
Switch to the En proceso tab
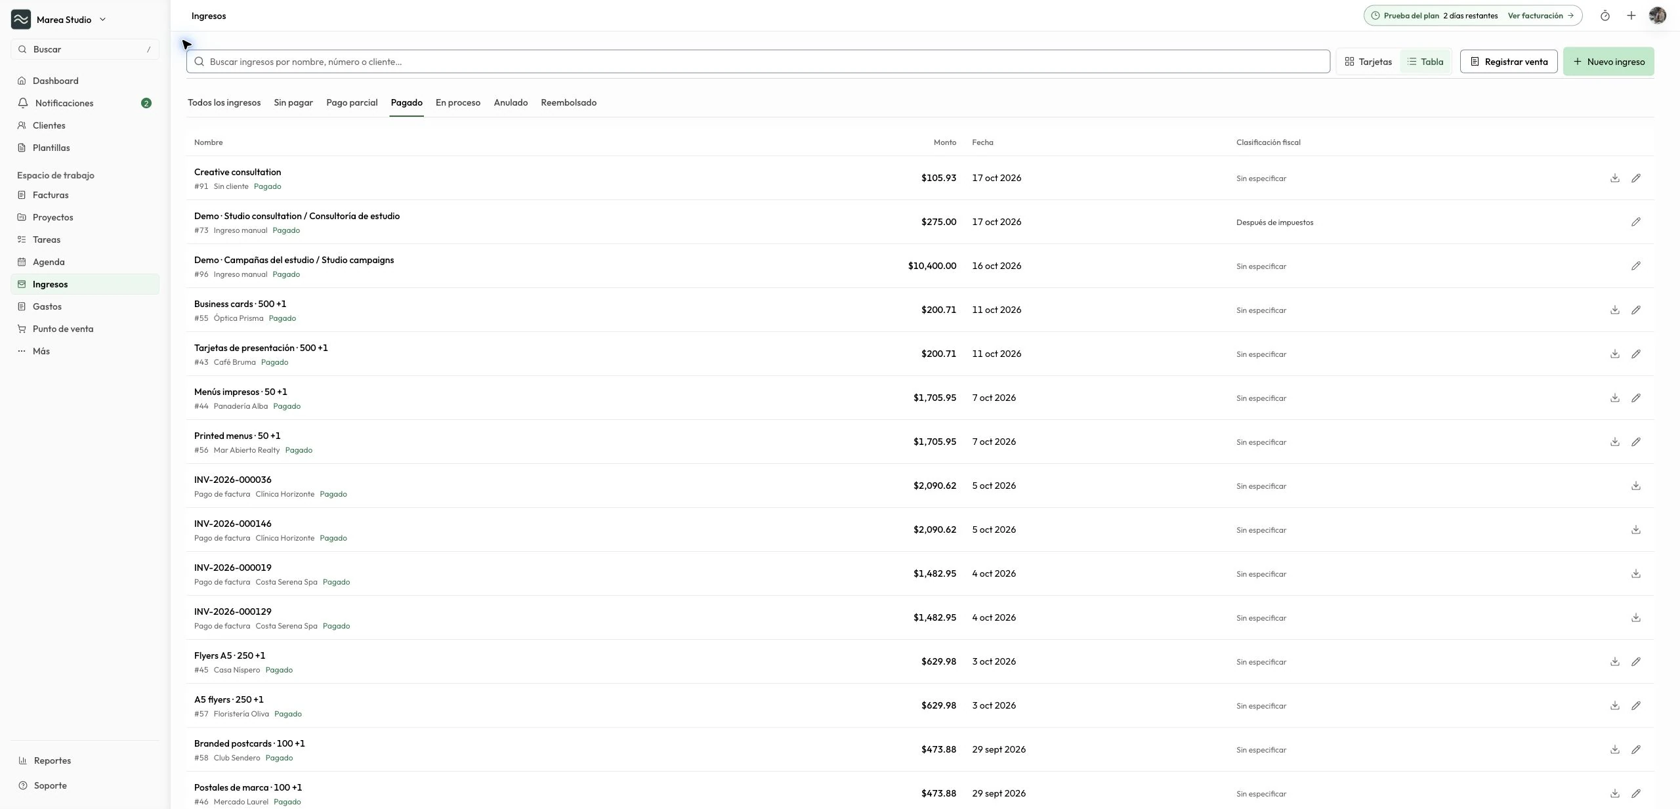tap(458, 103)
